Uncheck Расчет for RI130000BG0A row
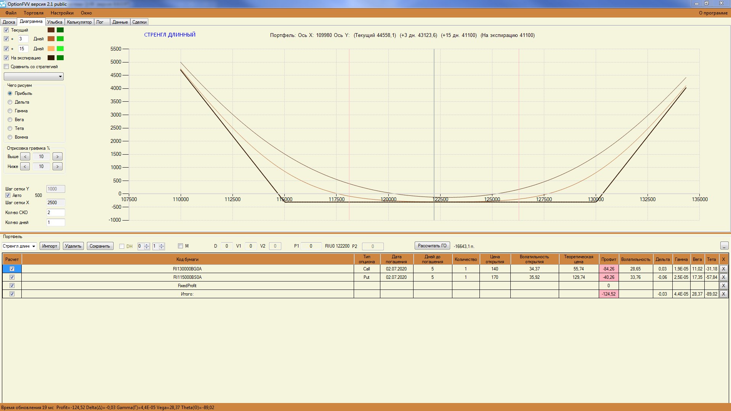The height and width of the screenshot is (411, 731). pyautogui.click(x=12, y=269)
